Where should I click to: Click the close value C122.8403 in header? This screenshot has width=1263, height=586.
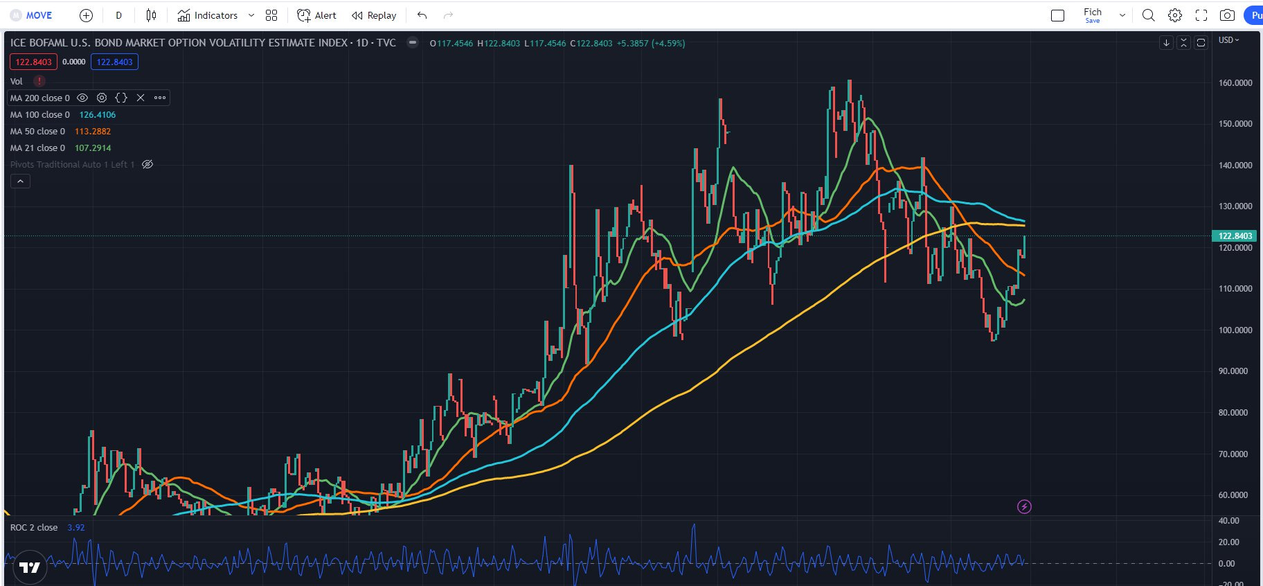[591, 43]
